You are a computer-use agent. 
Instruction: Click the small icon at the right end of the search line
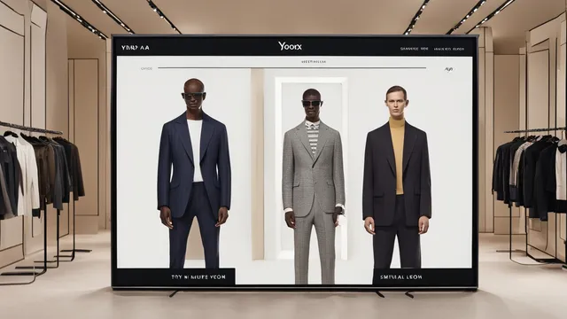point(449,69)
